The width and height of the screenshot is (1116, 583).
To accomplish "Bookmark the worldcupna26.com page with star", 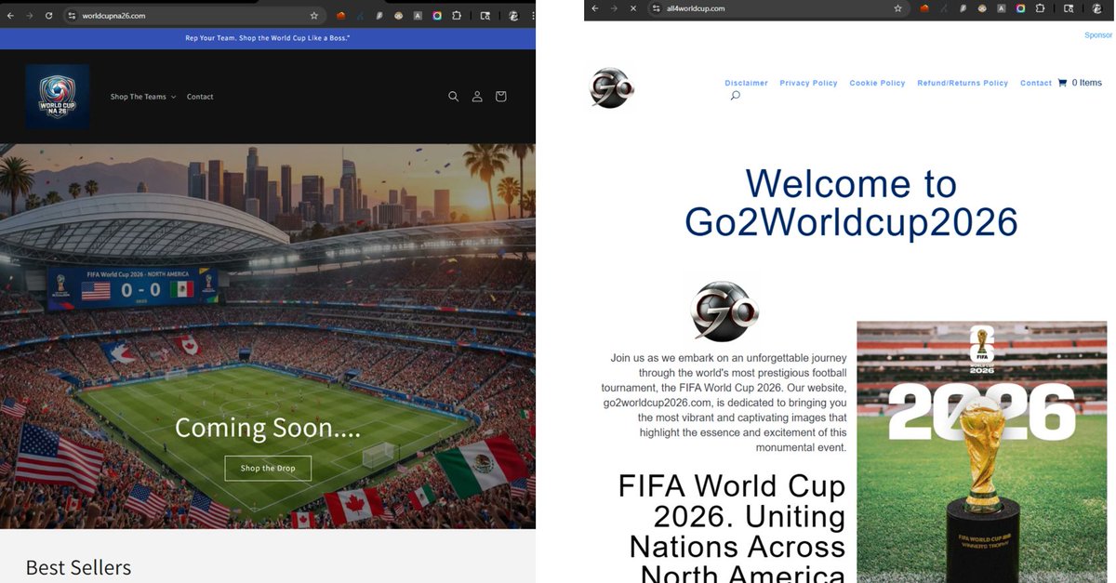I will [x=314, y=16].
